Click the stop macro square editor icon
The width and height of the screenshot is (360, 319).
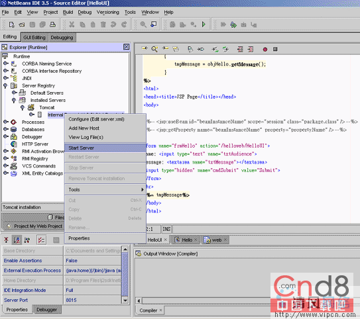tap(275, 49)
